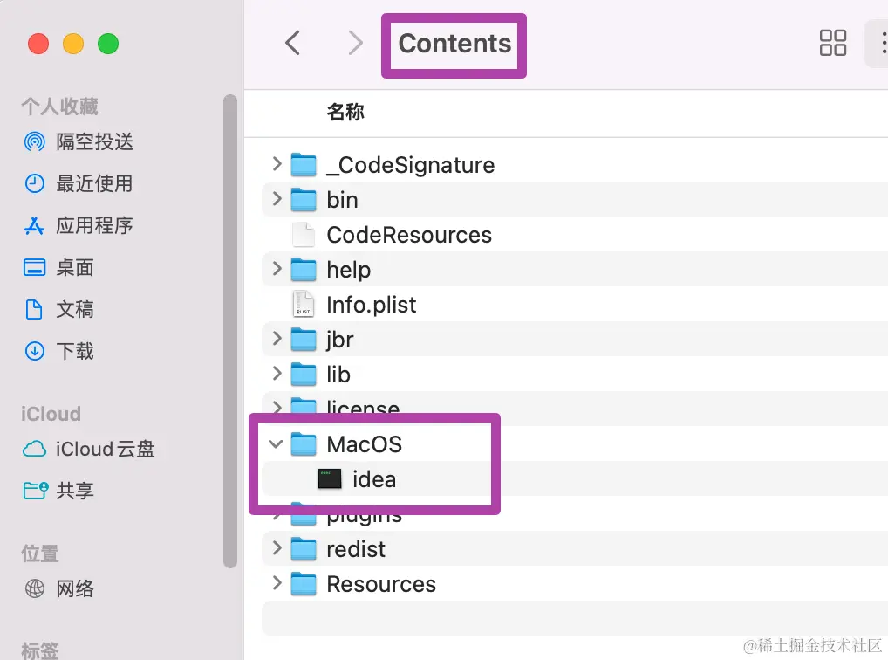
Task: Select the "MacOS" folder name
Action: click(364, 444)
